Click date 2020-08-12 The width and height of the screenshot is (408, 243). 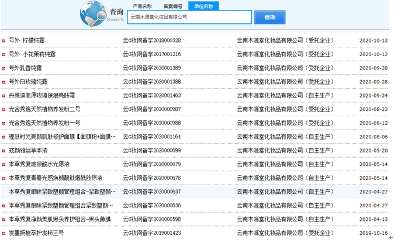(x=374, y=123)
